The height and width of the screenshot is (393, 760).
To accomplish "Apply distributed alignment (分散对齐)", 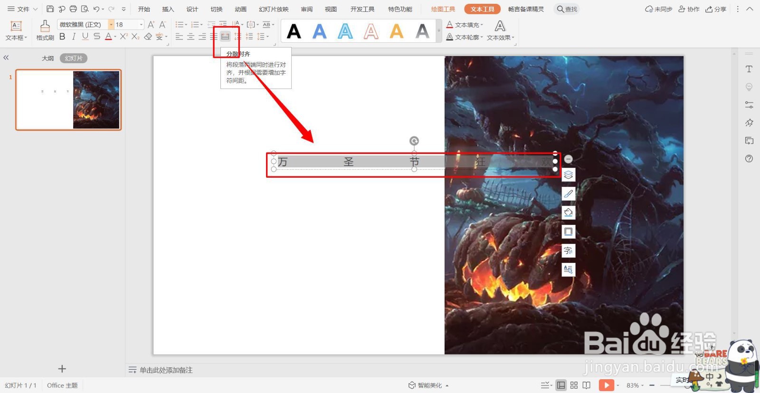I will pyautogui.click(x=225, y=37).
